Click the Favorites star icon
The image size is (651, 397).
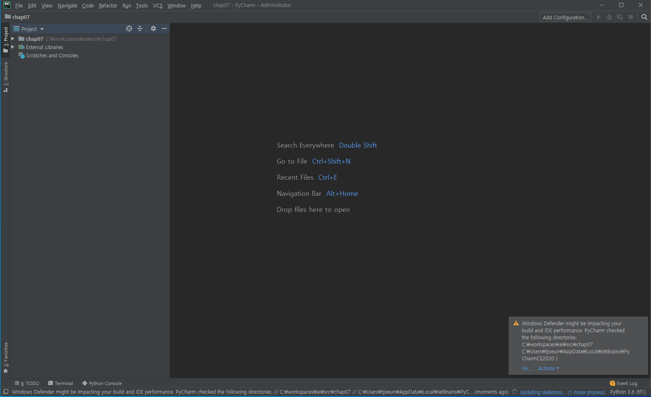[5, 371]
